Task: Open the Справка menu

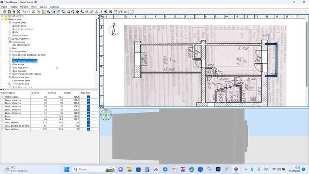Action: [x=55, y=7]
